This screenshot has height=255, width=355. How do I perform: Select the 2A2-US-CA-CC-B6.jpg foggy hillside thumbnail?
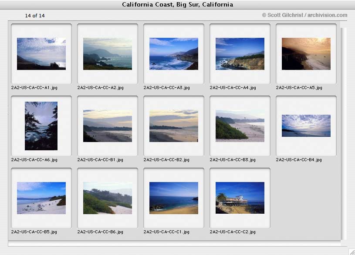108,198
